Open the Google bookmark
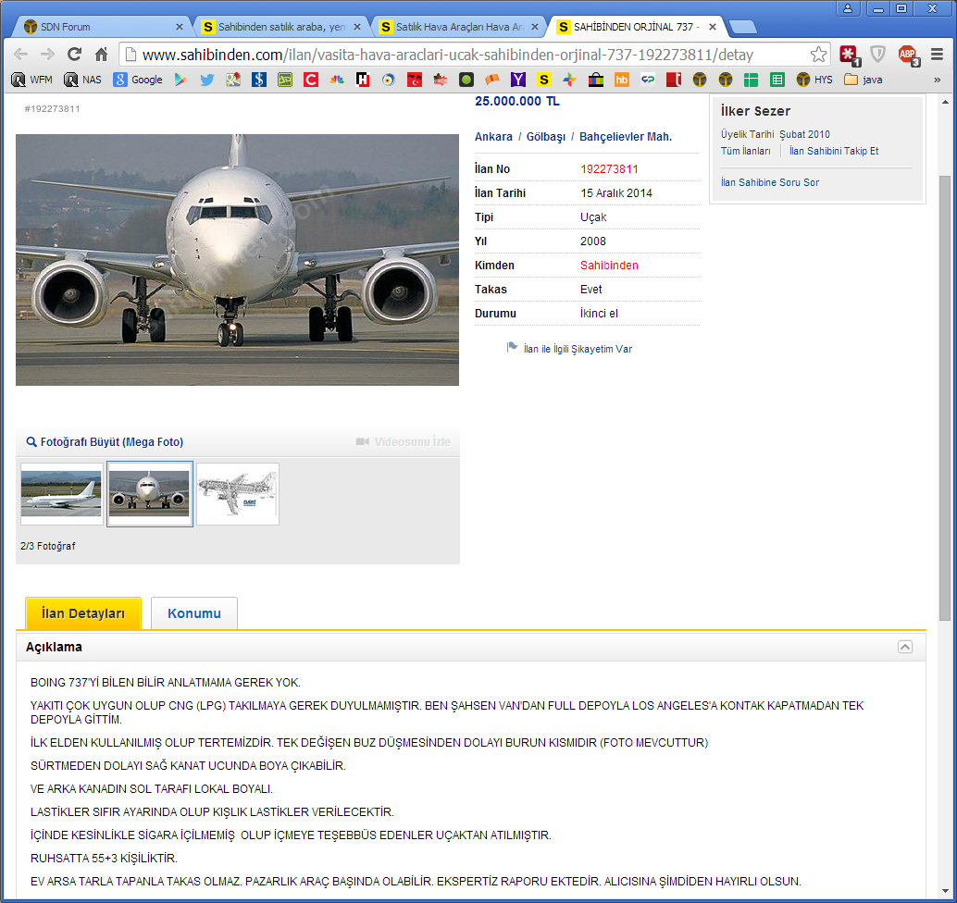Viewport: 957px width, 903px height. pos(138,80)
